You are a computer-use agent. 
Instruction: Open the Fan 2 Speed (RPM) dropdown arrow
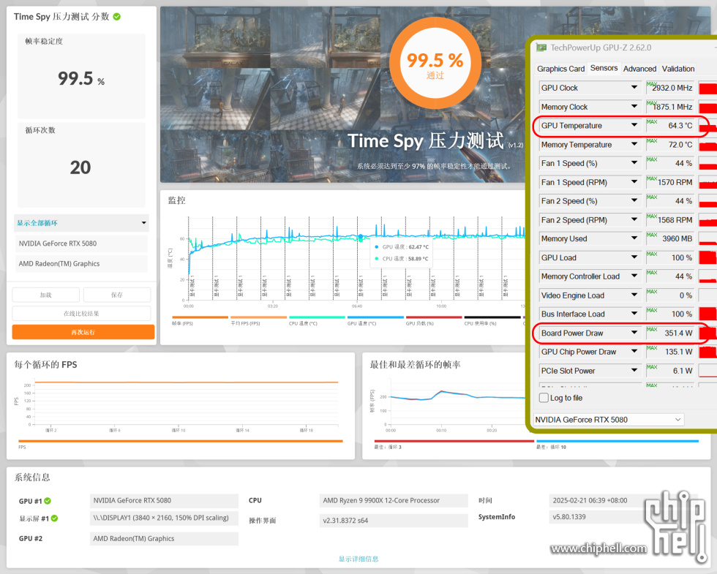(x=634, y=219)
